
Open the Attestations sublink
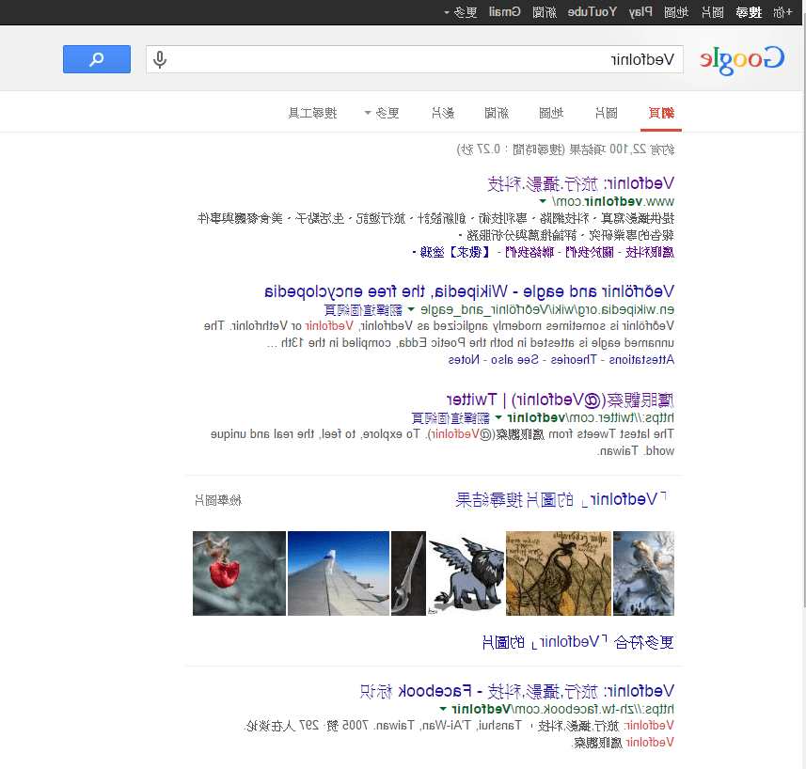tap(641, 359)
